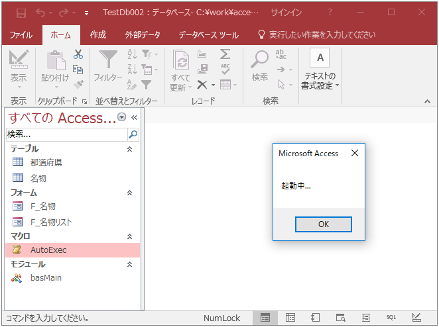Click the replace ab-ac icon
439x327 pixels.
(281, 54)
